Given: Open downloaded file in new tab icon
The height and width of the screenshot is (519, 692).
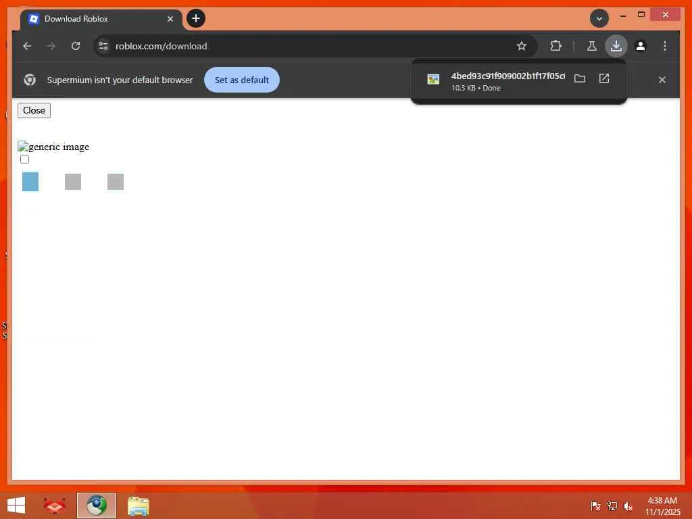Looking at the screenshot, I should click(x=604, y=78).
